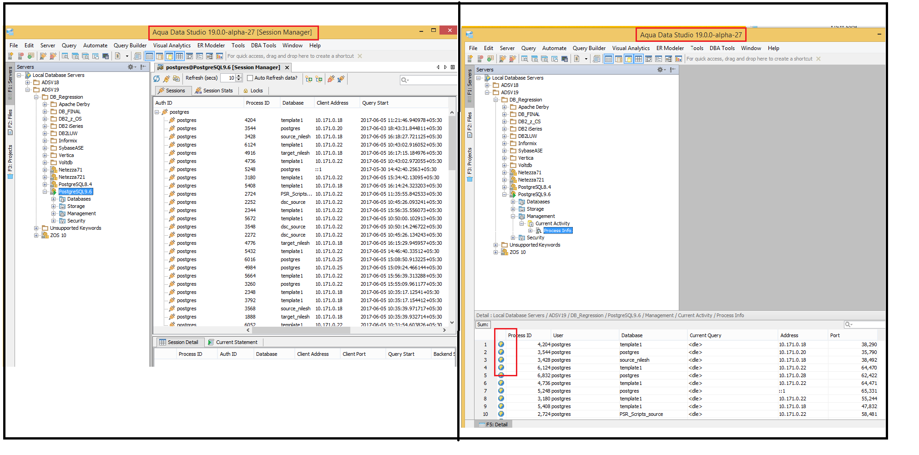
Task: Click dark monitor icon in Session Manager window toolbar
Action: (106, 56)
